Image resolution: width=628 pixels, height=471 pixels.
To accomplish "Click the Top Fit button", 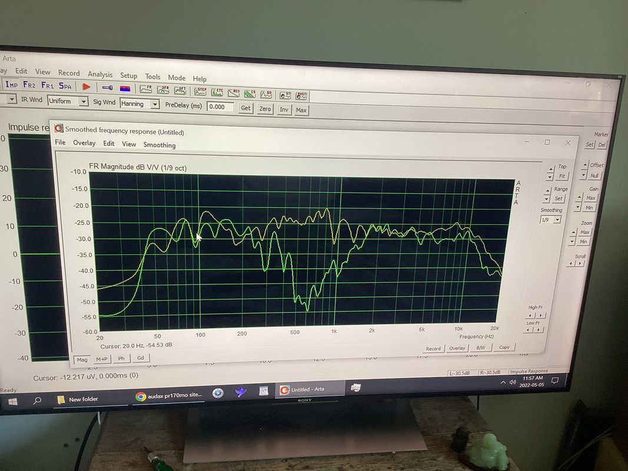I will 562,176.
